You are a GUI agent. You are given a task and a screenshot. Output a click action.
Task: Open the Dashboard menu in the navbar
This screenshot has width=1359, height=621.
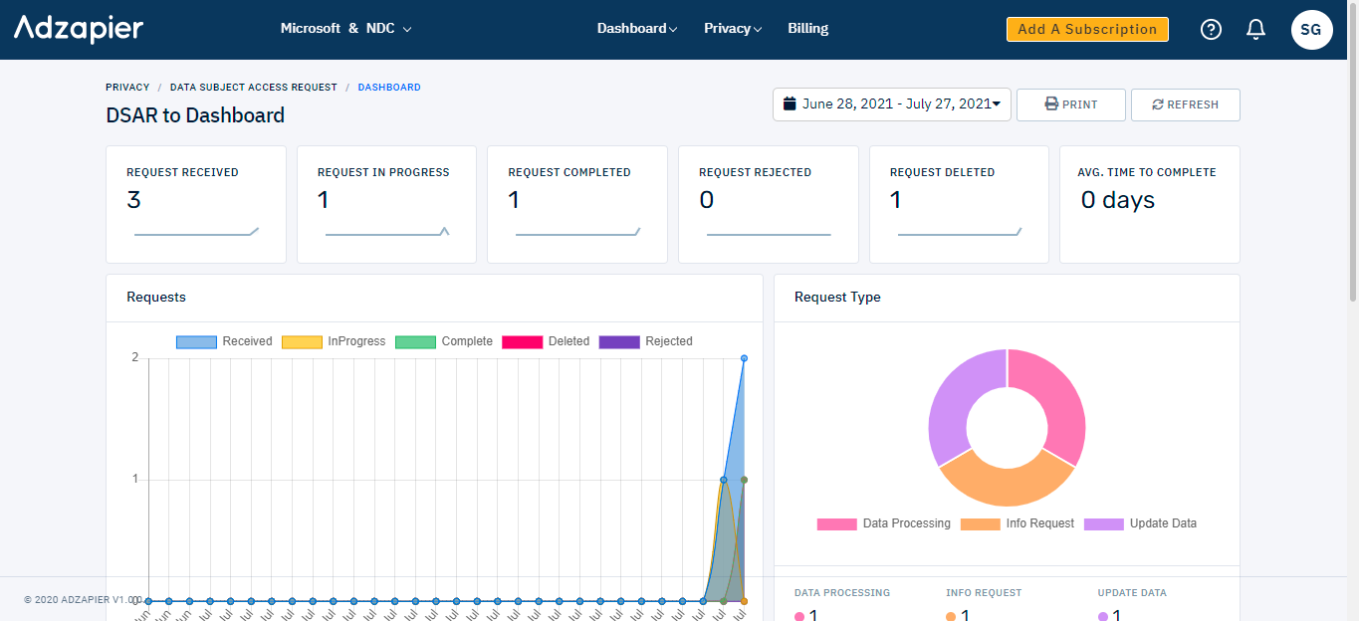[635, 28]
